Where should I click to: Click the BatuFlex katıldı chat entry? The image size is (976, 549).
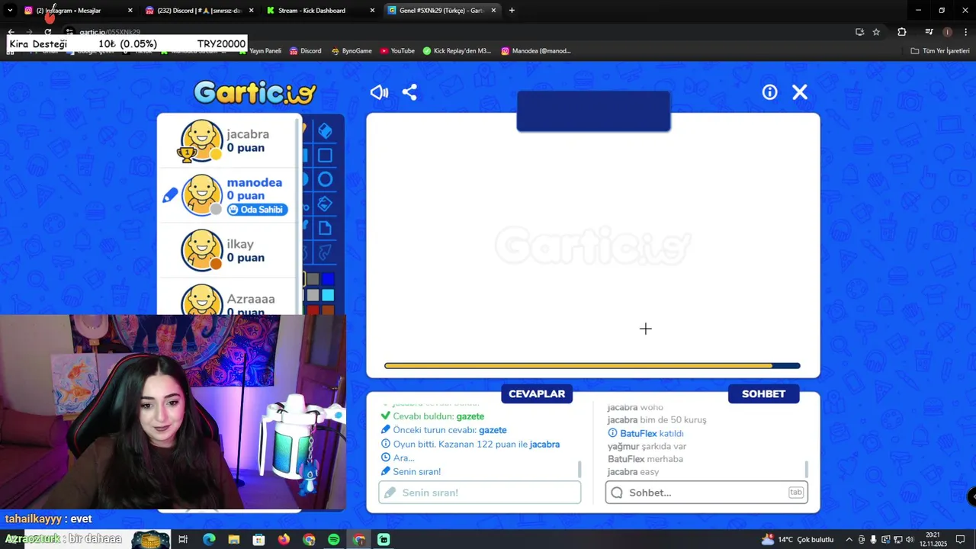[646, 433]
